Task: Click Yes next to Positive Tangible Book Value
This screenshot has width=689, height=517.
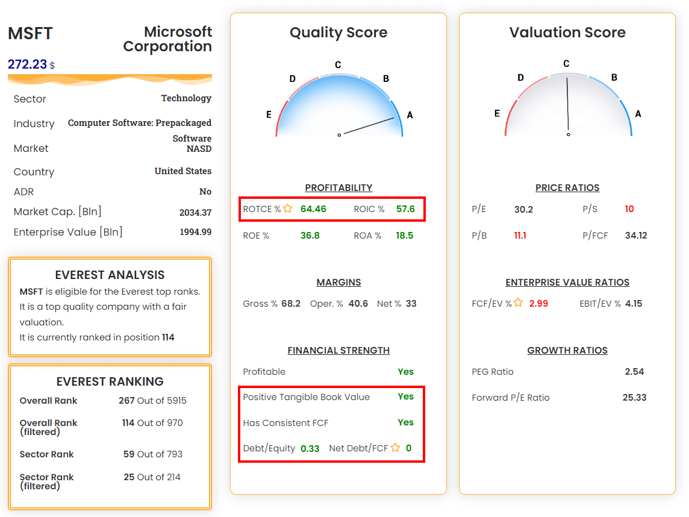Action: tap(405, 396)
